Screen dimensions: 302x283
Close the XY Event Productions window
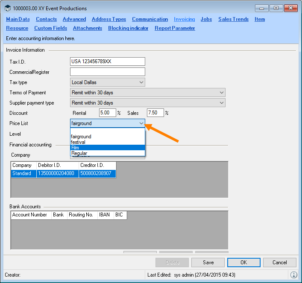(x=290, y=8)
